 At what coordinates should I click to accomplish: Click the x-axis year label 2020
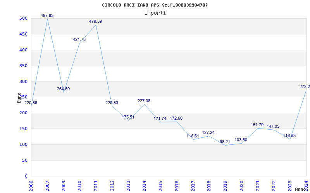(x=241, y=186)
